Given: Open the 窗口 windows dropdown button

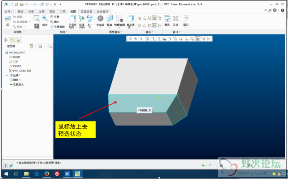Looking at the screenshot, I should [x=186, y=22].
